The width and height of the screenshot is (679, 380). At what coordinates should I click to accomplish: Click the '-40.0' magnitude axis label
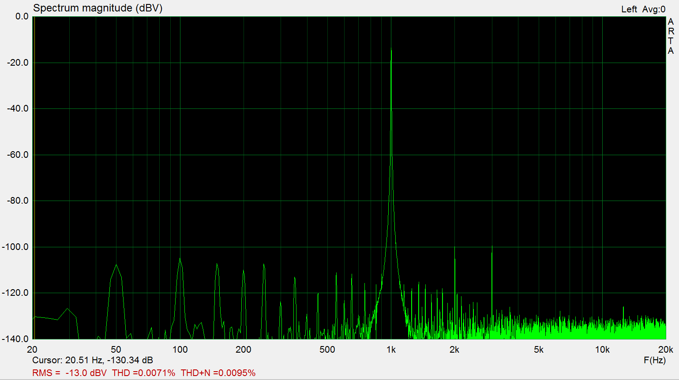[x=18, y=108]
